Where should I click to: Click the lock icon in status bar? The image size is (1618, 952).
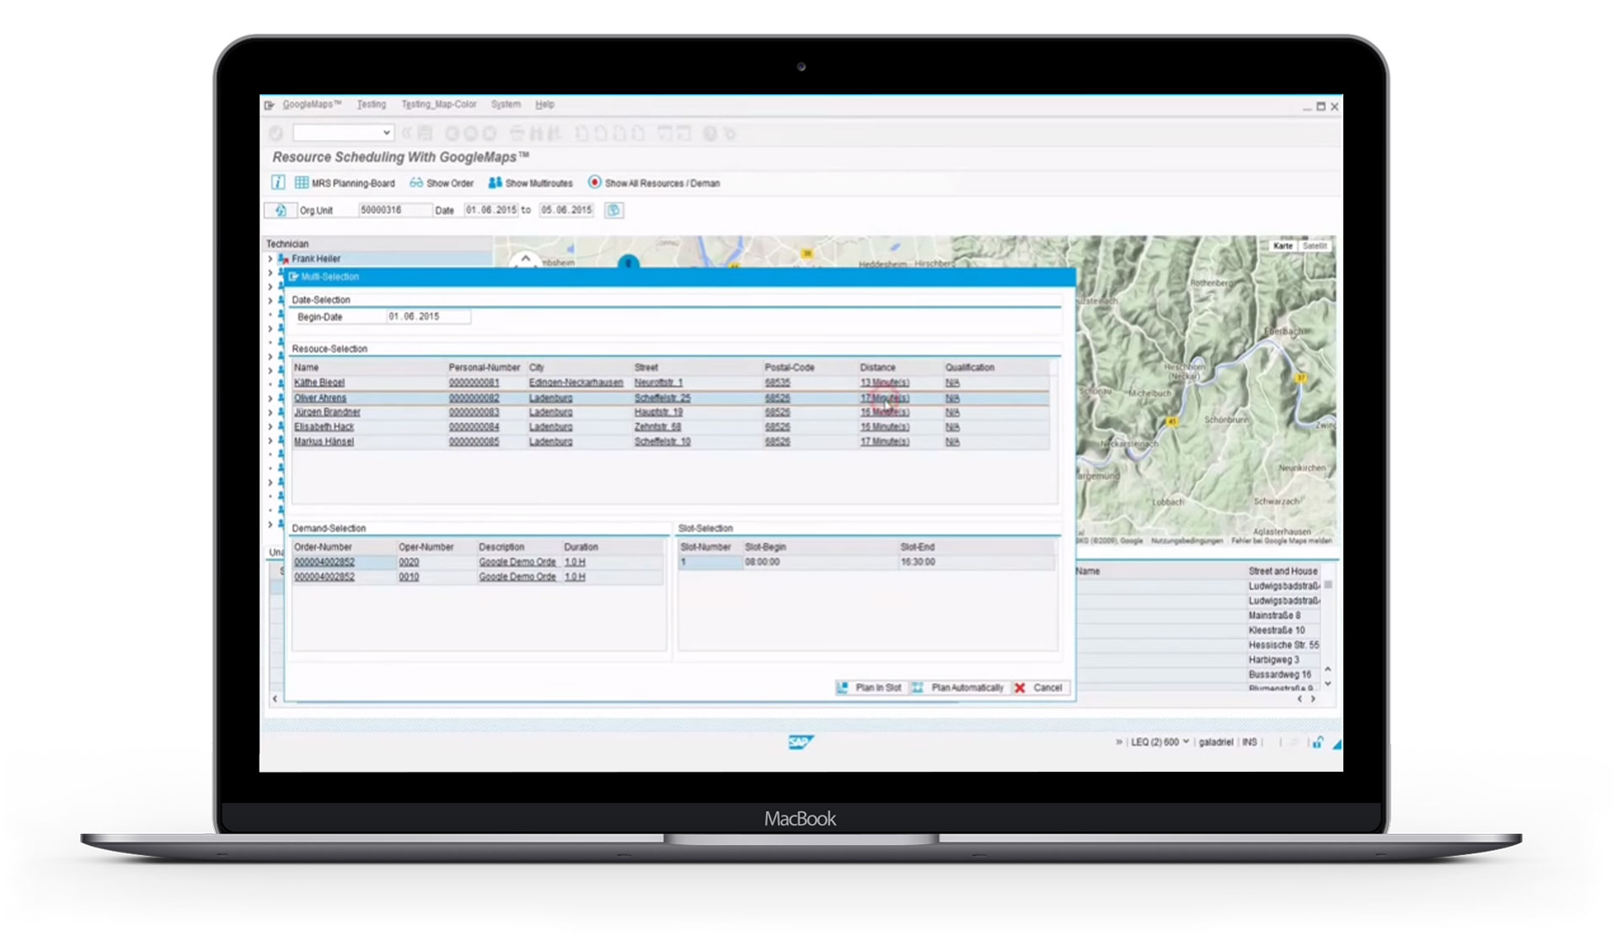pyautogui.click(x=1316, y=742)
